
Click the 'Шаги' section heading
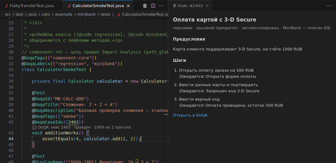coord(179,60)
